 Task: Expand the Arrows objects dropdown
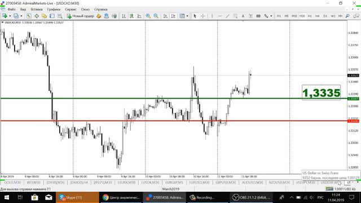coord(271,16)
